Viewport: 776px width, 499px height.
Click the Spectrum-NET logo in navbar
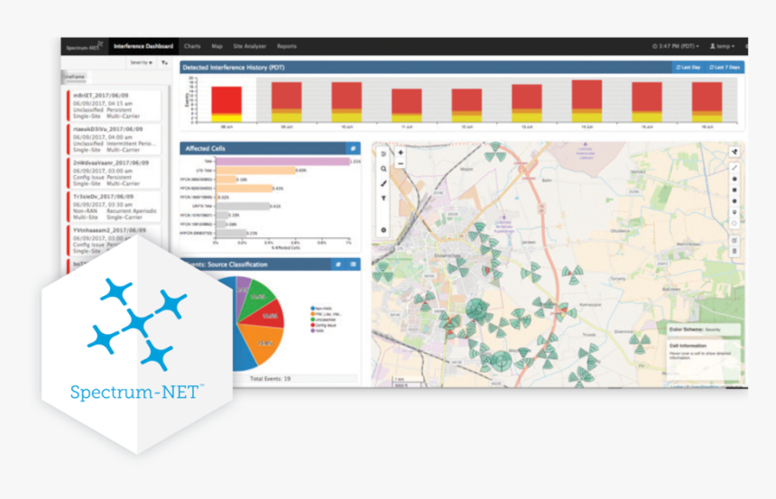point(85,47)
